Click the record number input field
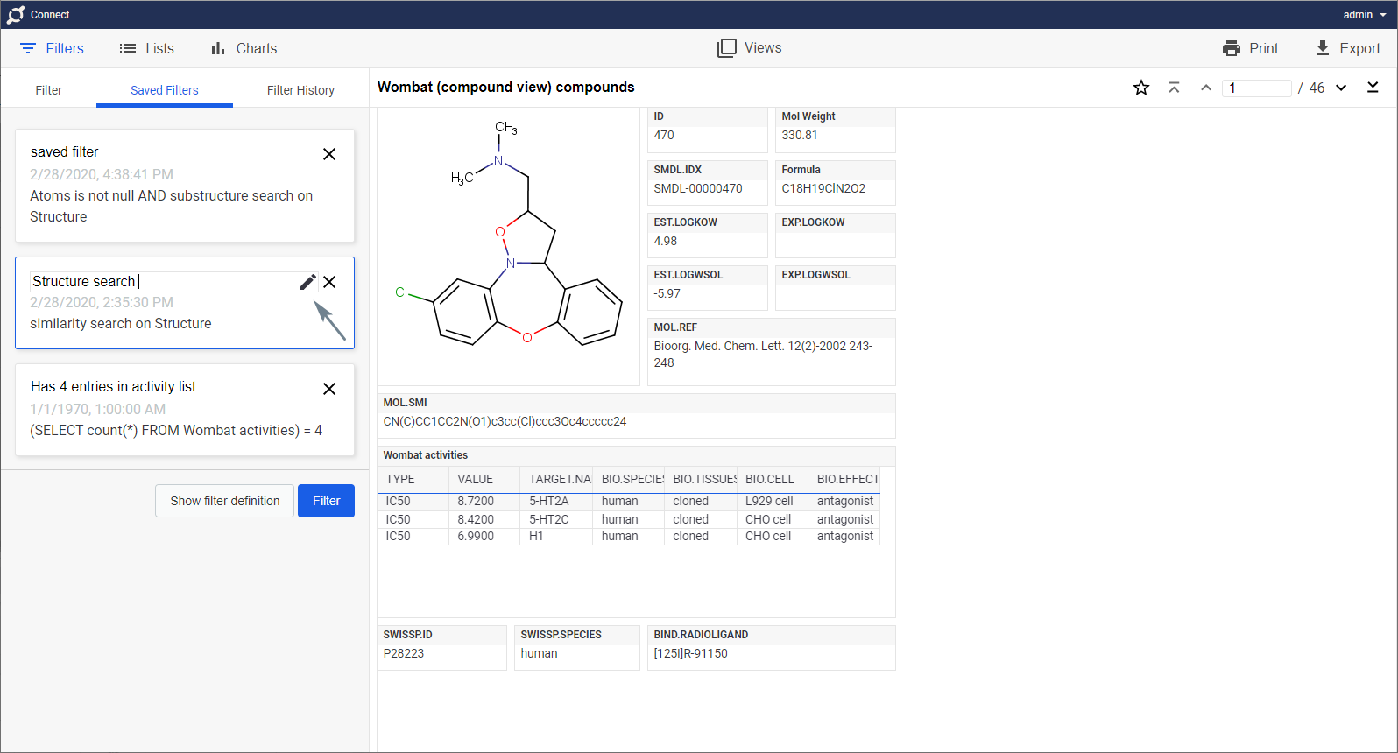This screenshot has height=753, width=1398. click(1257, 88)
